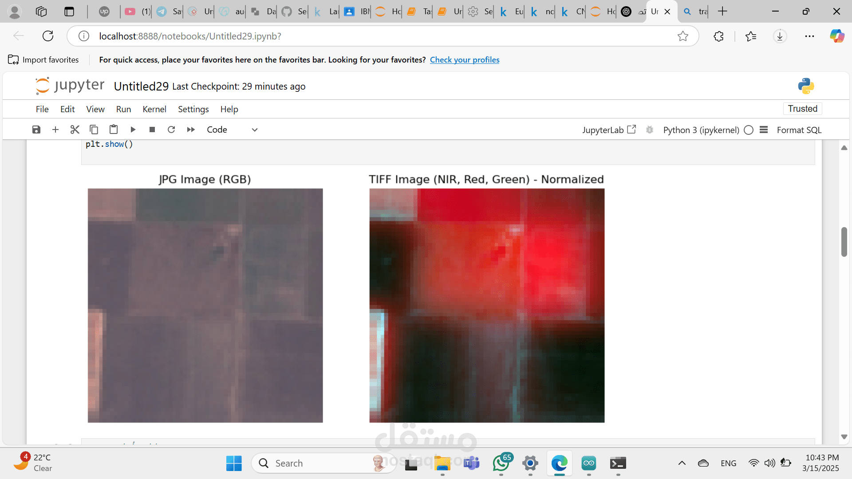
Task: Click the Jupyter logo
Action: (70, 86)
